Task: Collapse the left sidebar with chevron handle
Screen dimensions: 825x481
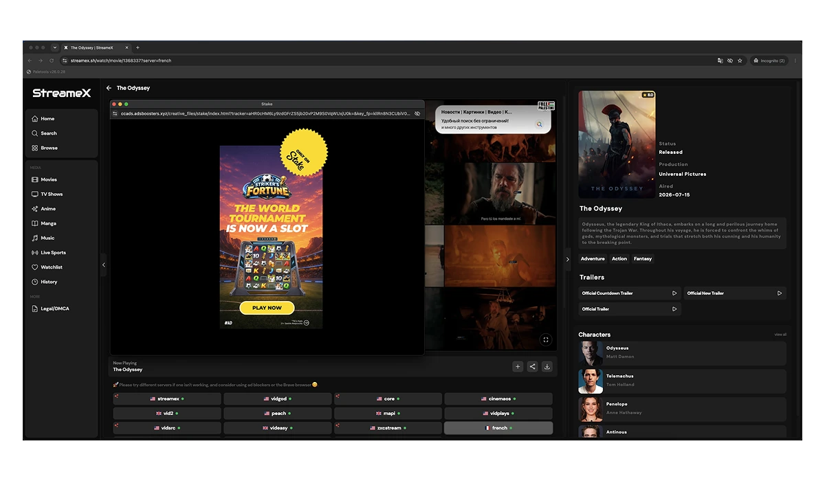Action: pyautogui.click(x=104, y=265)
